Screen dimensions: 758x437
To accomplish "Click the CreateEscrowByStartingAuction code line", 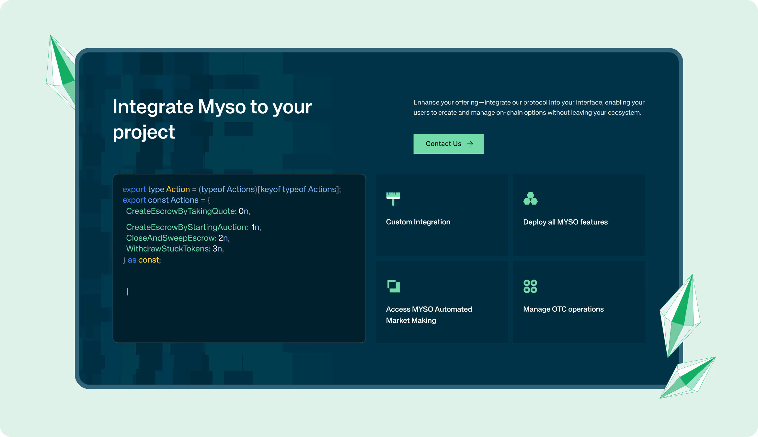I will (x=193, y=227).
